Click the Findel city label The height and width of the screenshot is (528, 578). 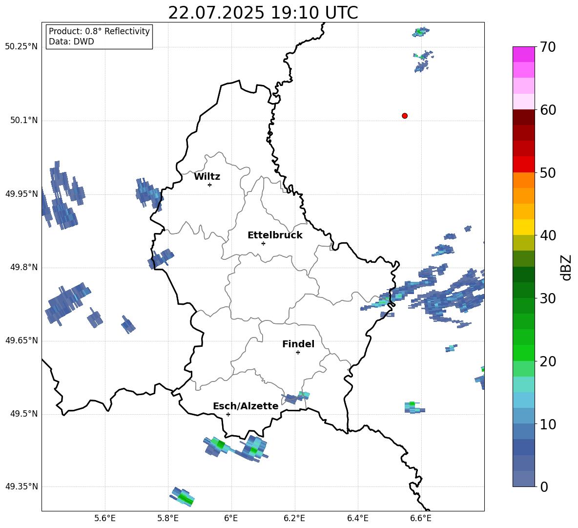pyautogui.click(x=298, y=344)
